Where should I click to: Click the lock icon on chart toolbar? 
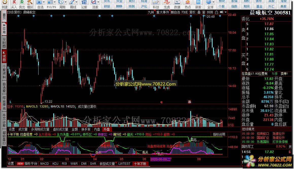pos(217,12)
